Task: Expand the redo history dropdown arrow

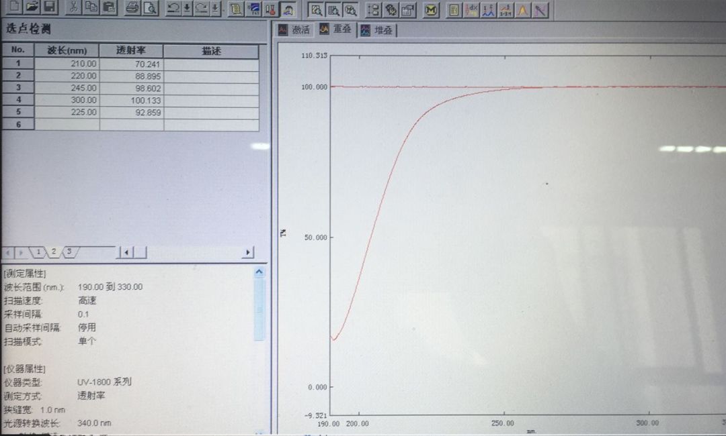Action: click(x=214, y=9)
